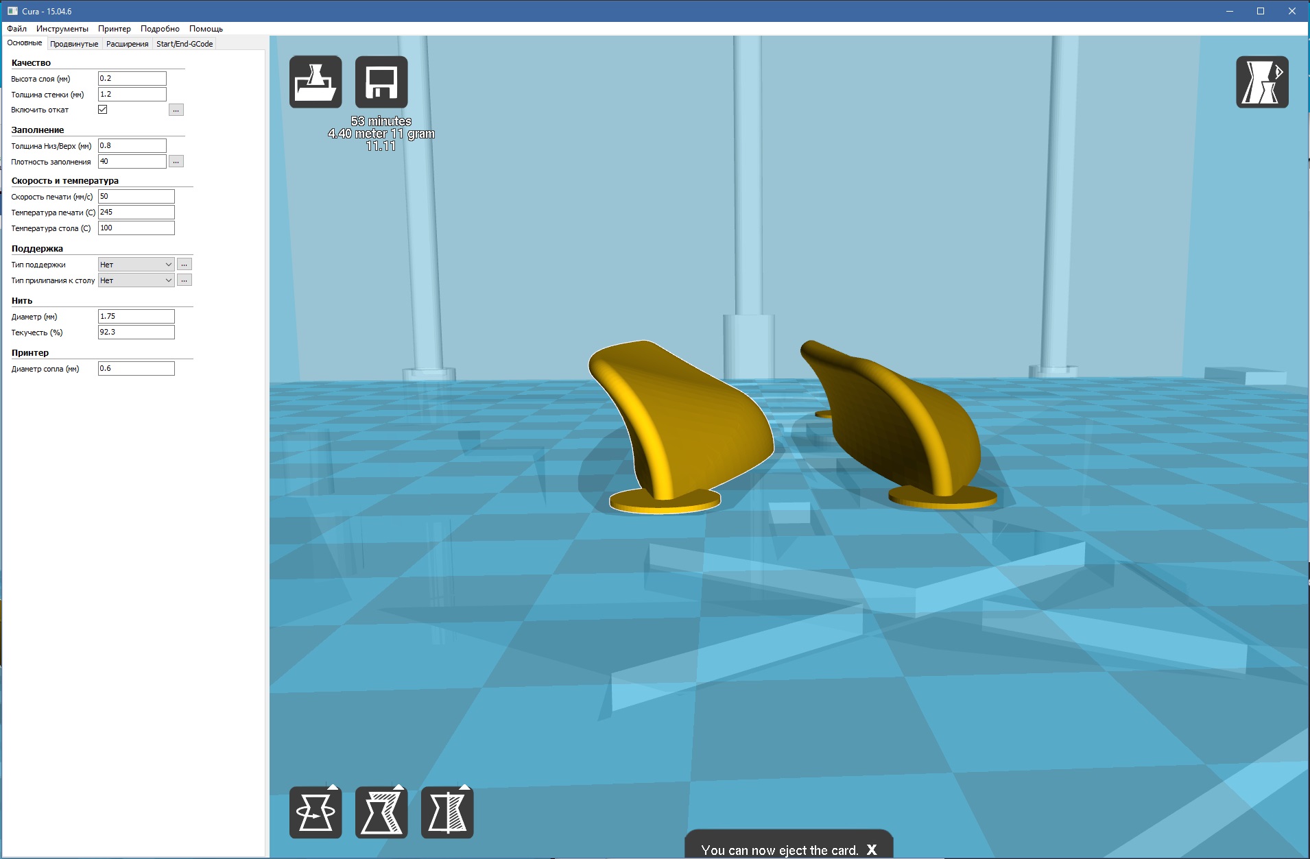Open the Инструменты menu
The height and width of the screenshot is (859, 1310).
pyautogui.click(x=62, y=29)
